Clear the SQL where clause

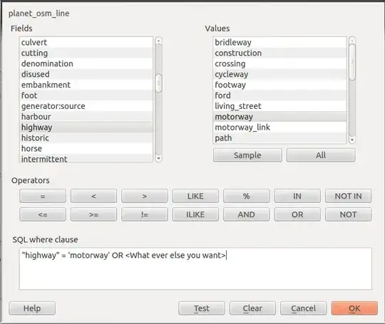coord(252,308)
